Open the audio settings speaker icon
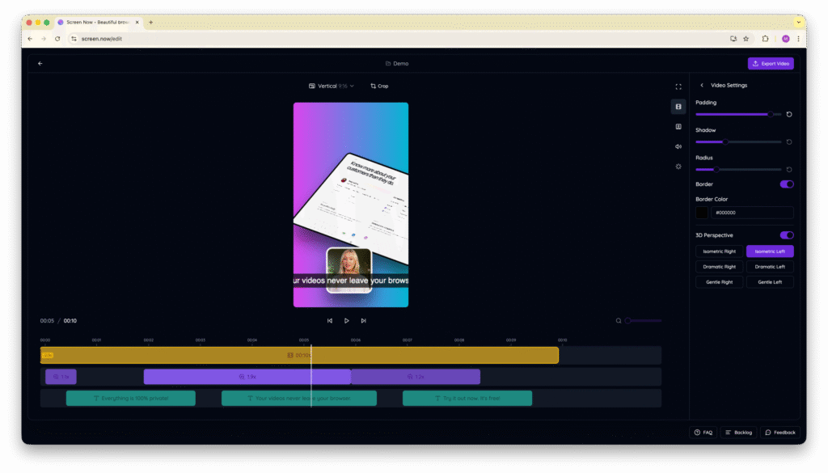This screenshot has width=828, height=473. point(678,146)
